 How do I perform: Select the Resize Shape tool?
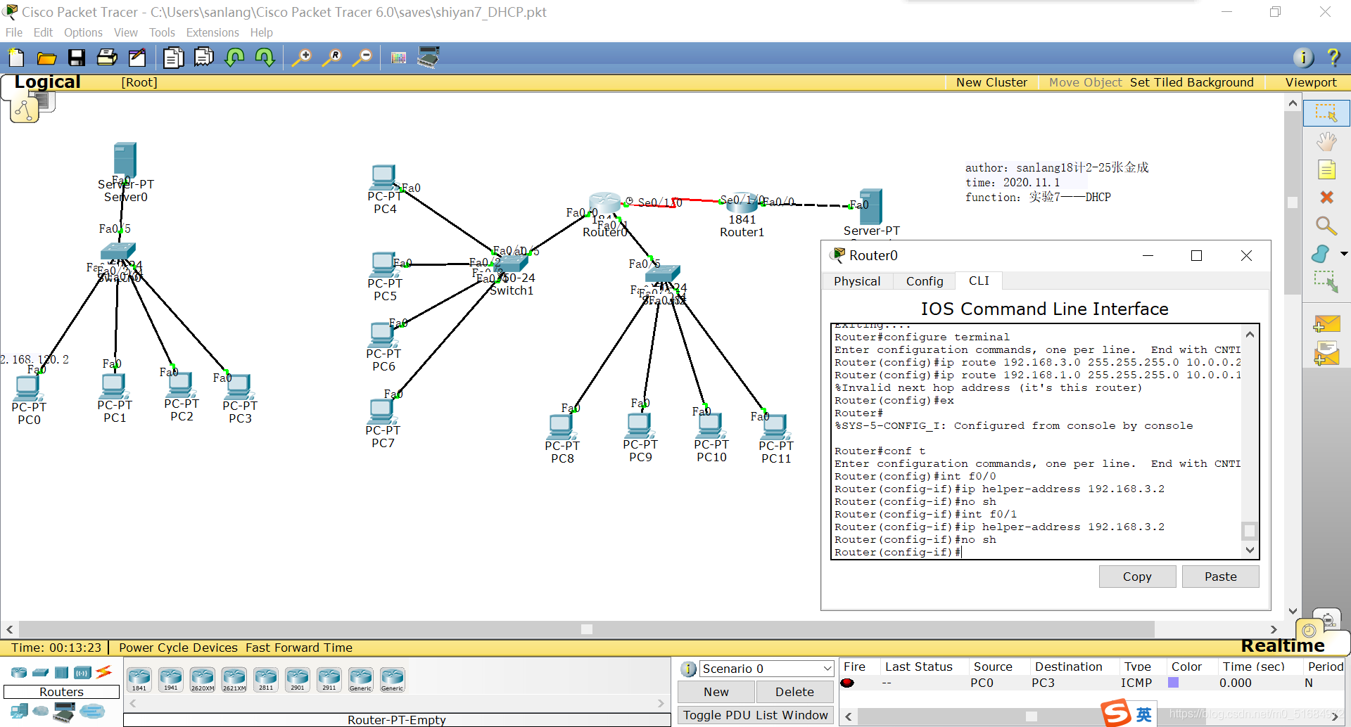click(x=1326, y=282)
